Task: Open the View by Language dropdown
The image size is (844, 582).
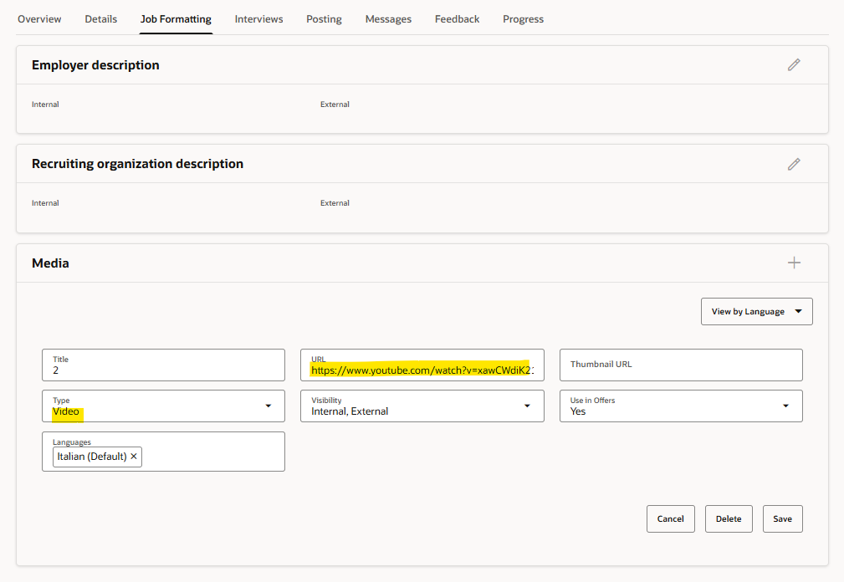Action: [x=756, y=311]
